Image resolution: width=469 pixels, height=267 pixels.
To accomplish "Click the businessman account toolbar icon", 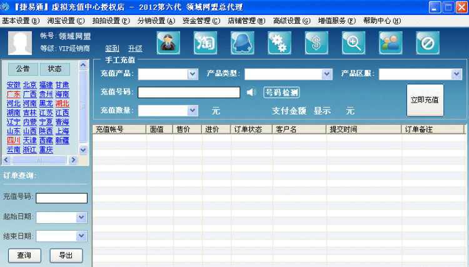I will tap(168, 43).
